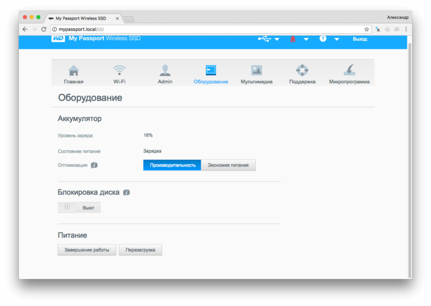The image size is (431, 306).
Task: Expand the USB dropdown arrow
Action: pos(277,39)
